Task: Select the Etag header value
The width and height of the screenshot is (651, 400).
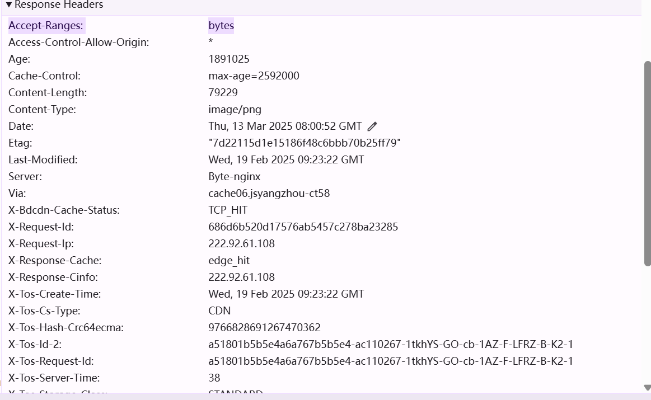Action: 302,143
